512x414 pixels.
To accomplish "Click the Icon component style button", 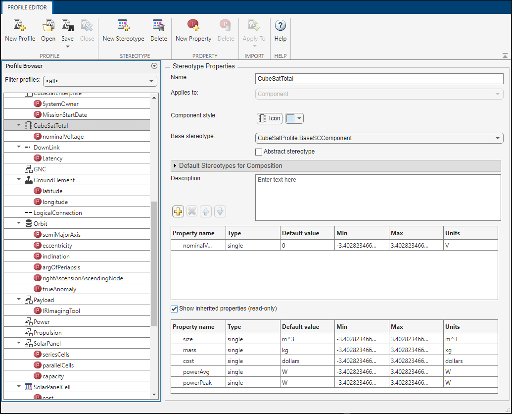I will pyautogui.click(x=269, y=118).
